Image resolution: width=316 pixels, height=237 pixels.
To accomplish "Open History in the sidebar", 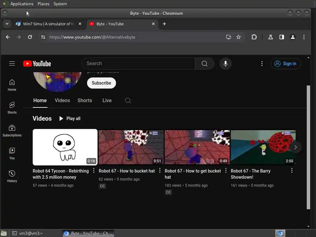I will pyautogui.click(x=12, y=177).
